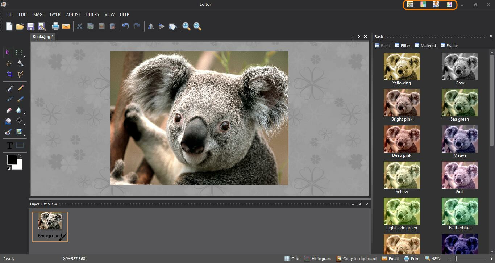Click the black foreground color swatch
The image size is (495, 263).
pos(12,159)
